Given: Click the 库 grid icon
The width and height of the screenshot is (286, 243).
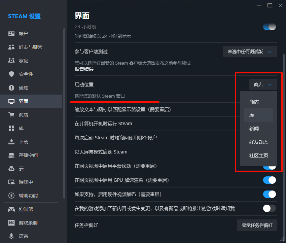Looking at the screenshot, I should click(x=11, y=128).
